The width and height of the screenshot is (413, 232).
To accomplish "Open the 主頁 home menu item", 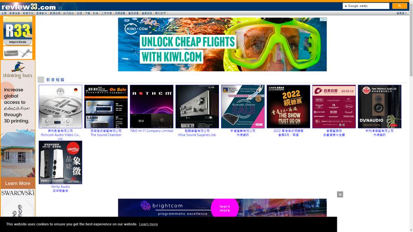I will [x=4, y=13].
